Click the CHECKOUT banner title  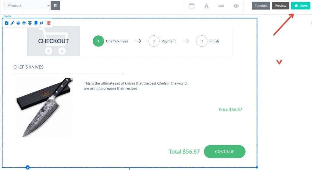point(53,41)
